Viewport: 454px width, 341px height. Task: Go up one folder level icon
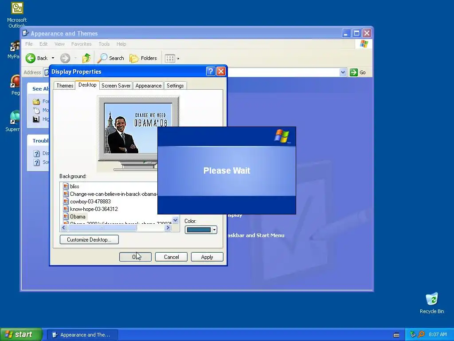pyautogui.click(x=86, y=58)
